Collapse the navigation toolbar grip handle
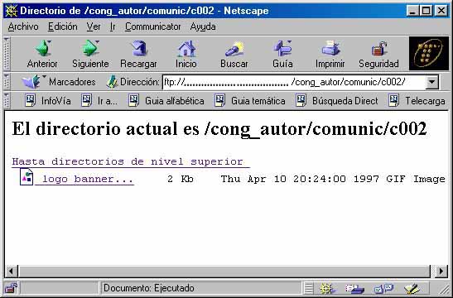 coord(7,54)
